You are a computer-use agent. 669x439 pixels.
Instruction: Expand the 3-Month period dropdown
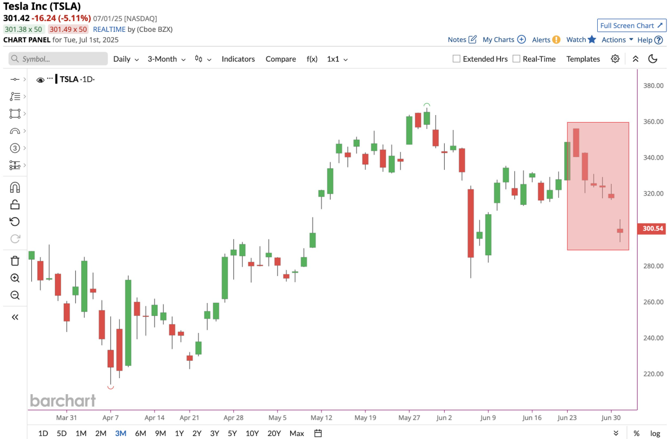pyautogui.click(x=167, y=59)
